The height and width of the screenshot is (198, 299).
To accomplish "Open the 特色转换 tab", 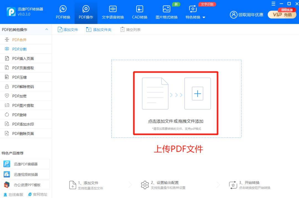I will click(x=193, y=12).
